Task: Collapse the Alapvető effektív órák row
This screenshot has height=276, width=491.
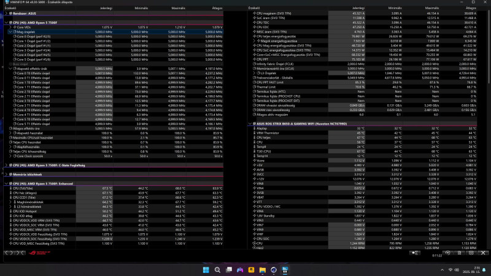Action: click(10, 69)
